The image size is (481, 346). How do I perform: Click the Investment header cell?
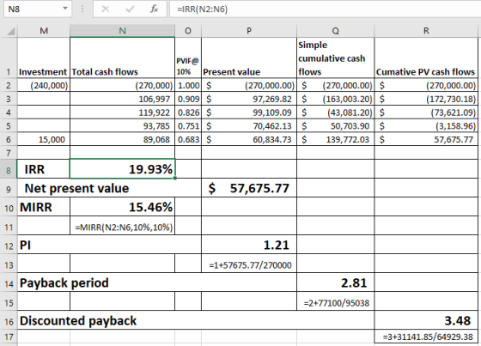click(44, 58)
